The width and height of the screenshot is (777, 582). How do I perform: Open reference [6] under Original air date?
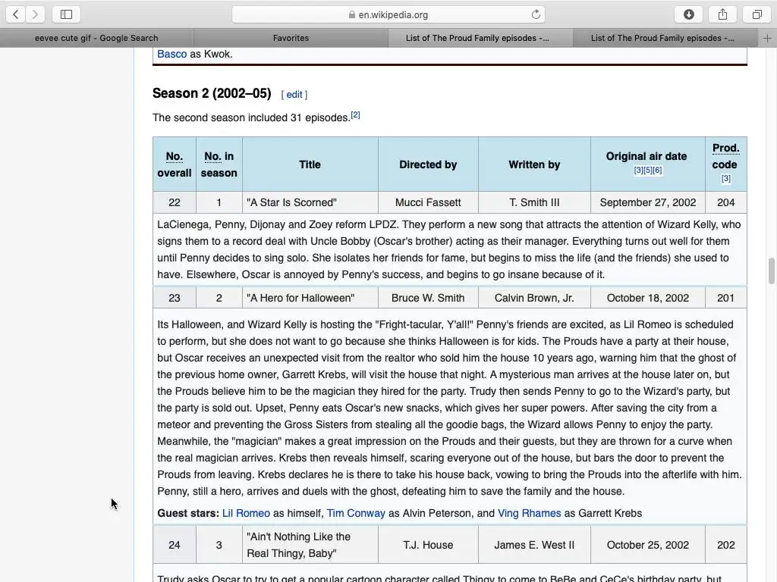[657, 171]
